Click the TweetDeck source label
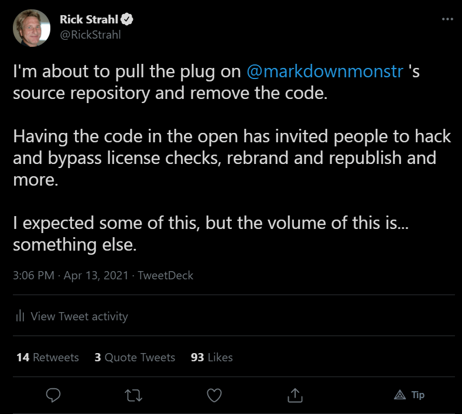 (x=166, y=275)
